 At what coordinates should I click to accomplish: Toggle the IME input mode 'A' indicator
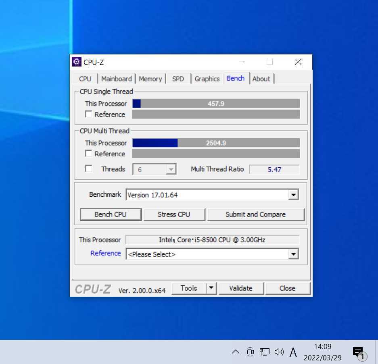click(x=293, y=352)
